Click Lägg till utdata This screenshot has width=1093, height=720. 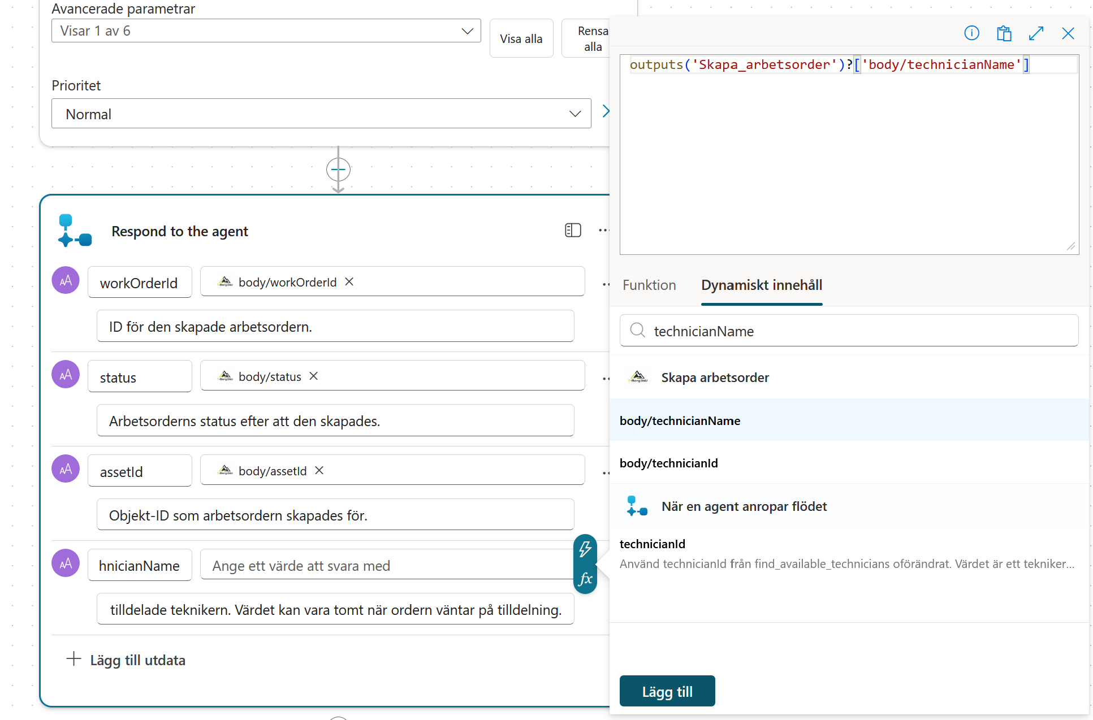coord(126,660)
